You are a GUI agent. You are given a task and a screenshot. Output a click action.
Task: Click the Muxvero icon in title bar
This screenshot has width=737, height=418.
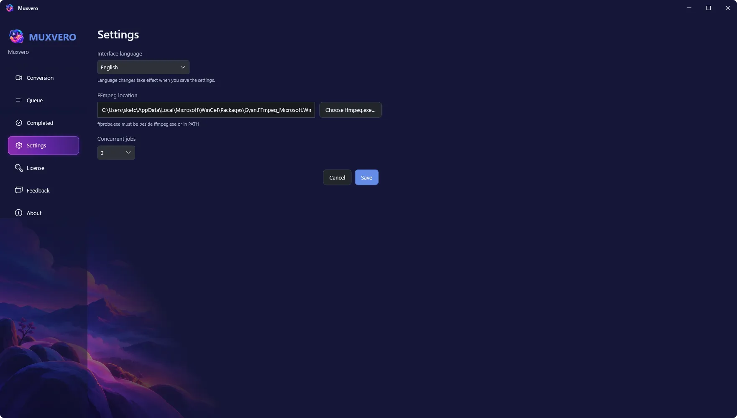coord(10,8)
